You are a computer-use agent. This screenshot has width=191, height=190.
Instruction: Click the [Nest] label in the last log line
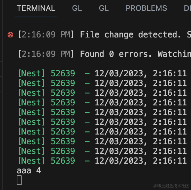[31, 161]
